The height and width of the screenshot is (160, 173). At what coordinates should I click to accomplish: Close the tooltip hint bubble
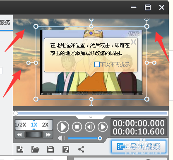[133, 42]
